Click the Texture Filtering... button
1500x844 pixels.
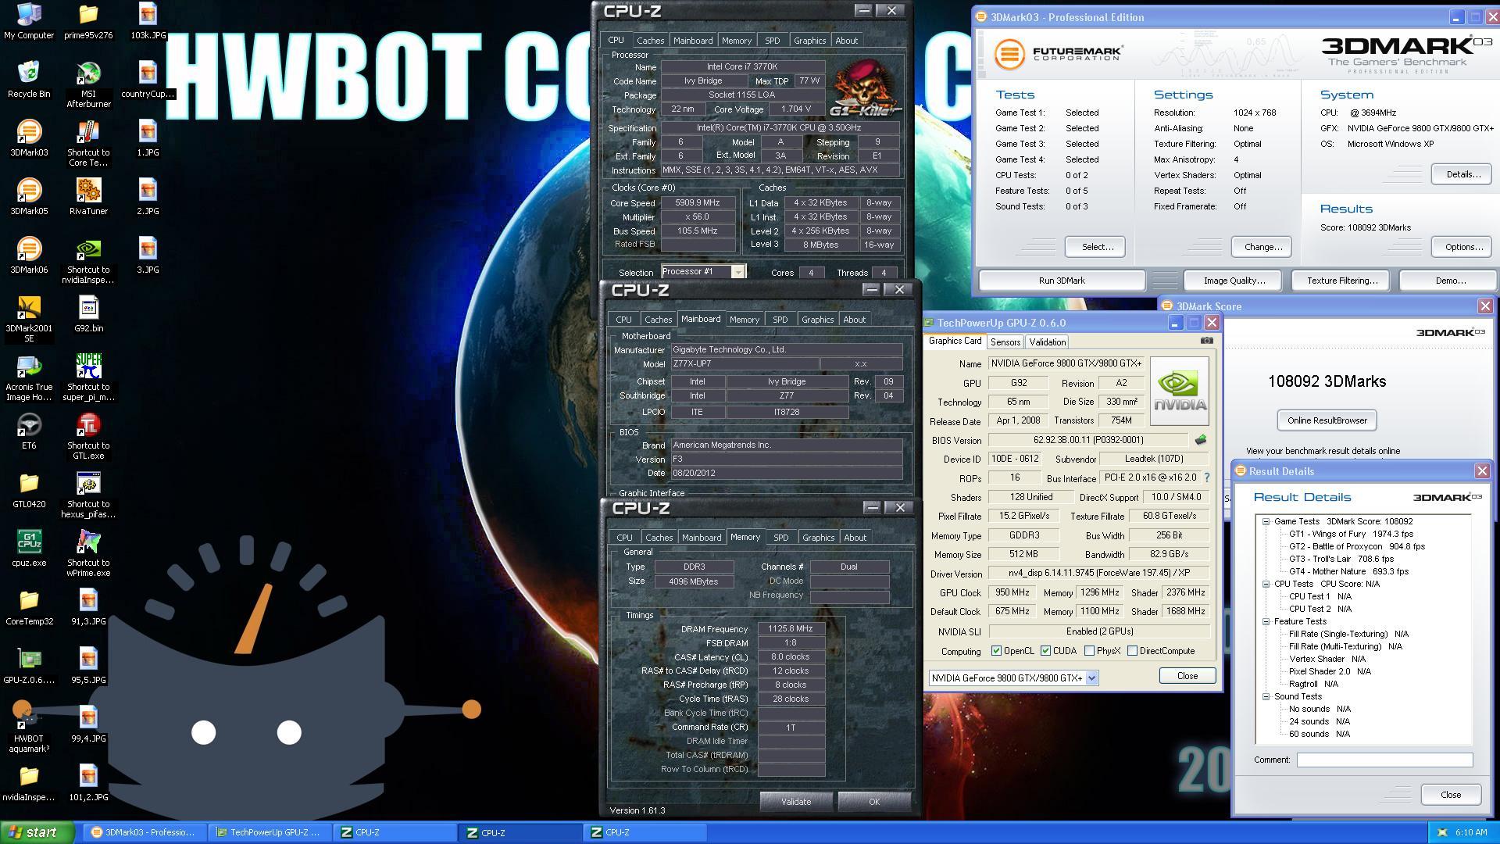click(x=1341, y=281)
